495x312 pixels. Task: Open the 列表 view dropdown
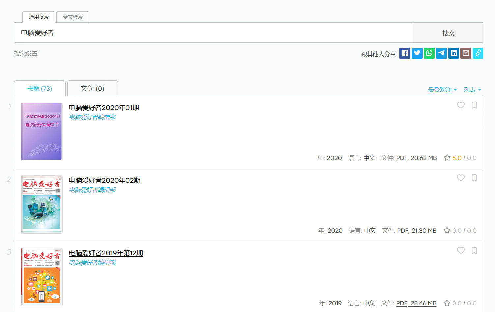coord(469,89)
